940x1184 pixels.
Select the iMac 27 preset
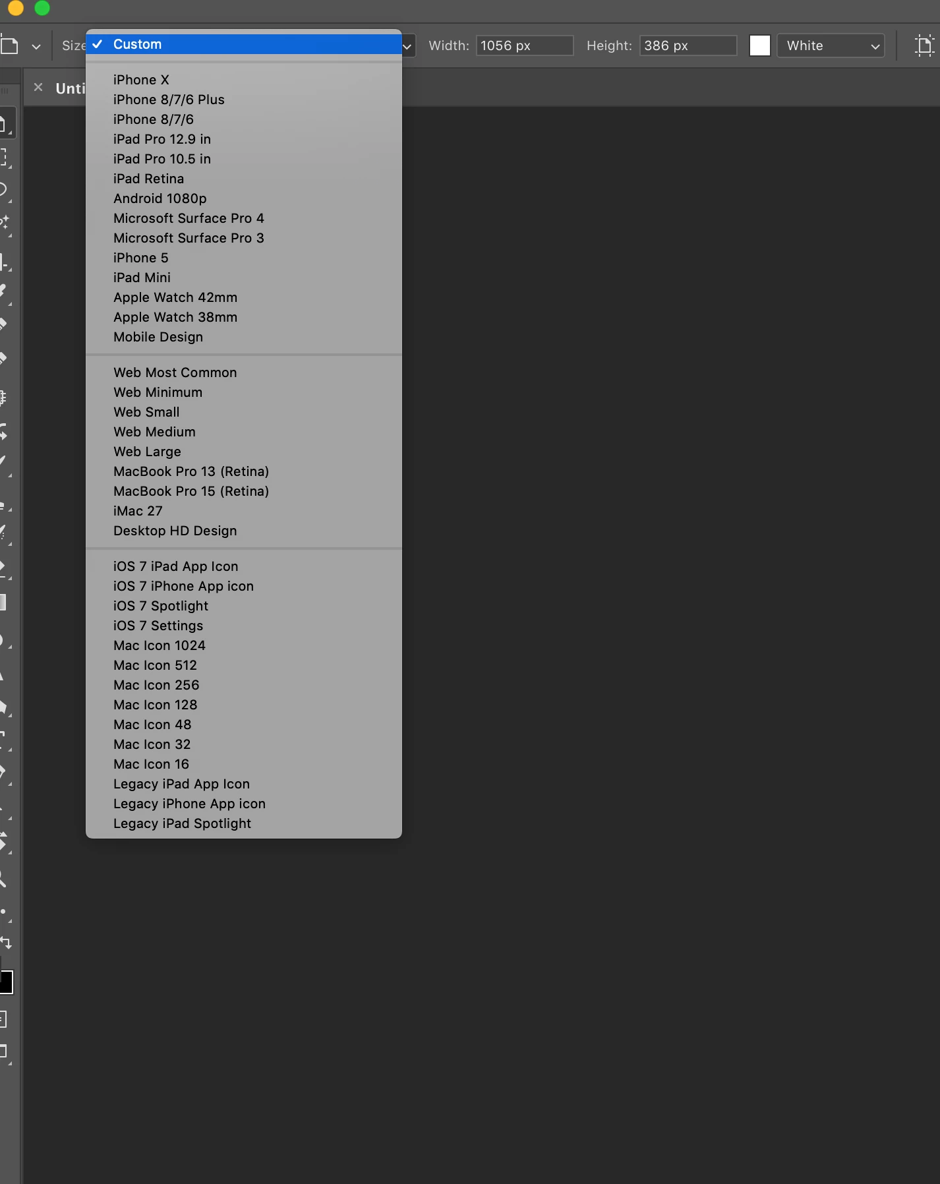244,511
